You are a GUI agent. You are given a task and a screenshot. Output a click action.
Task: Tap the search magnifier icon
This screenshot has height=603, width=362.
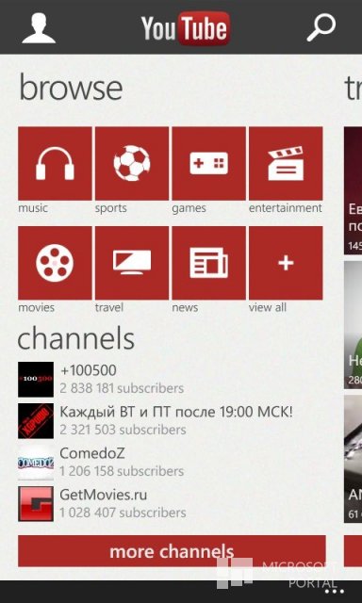point(321,27)
